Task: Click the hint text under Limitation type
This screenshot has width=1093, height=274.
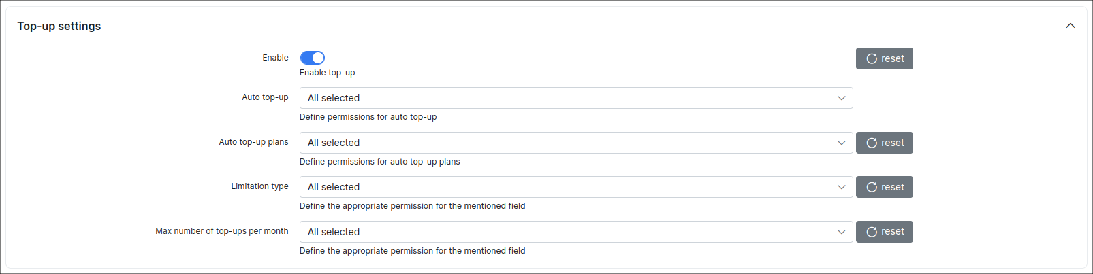Action: pos(412,206)
